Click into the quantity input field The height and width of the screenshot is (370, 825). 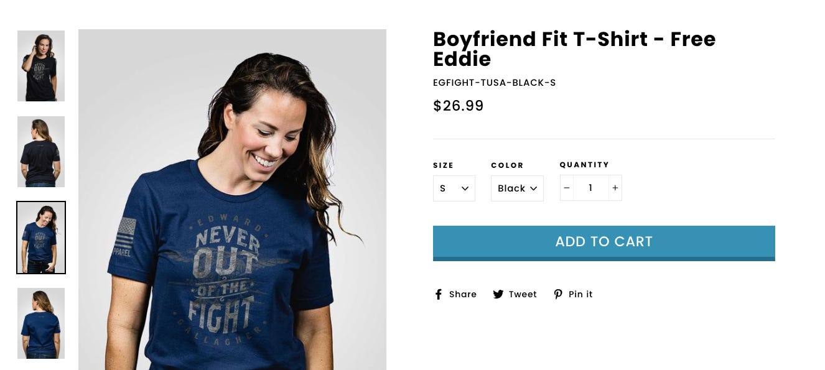pyautogui.click(x=590, y=188)
